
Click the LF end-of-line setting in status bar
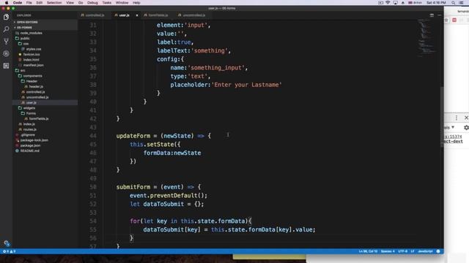[413, 251]
